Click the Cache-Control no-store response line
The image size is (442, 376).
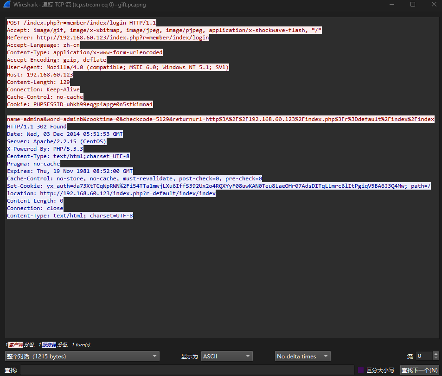click(x=135, y=178)
